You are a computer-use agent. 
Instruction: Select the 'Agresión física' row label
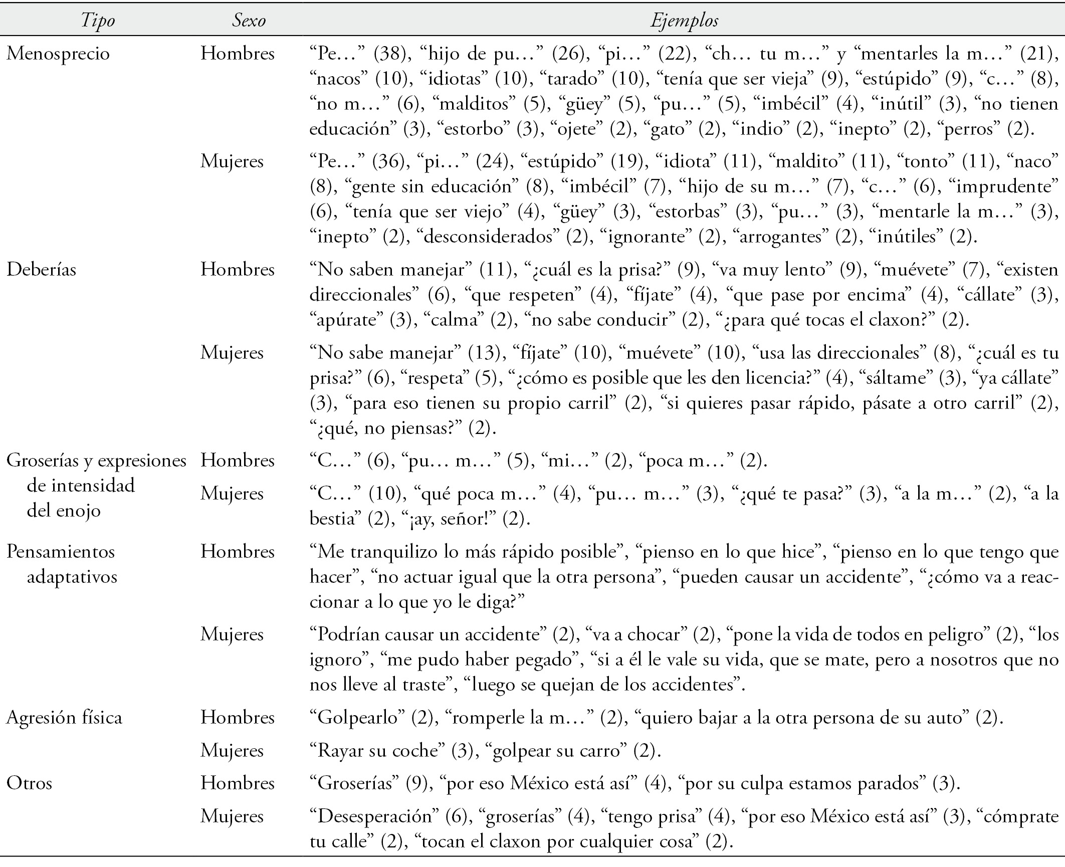(64, 718)
